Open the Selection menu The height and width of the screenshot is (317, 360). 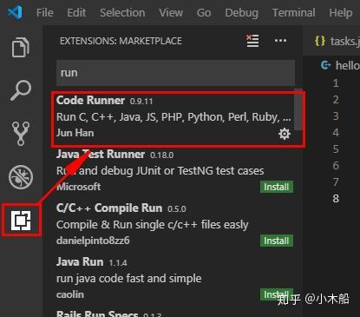pos(122,13)
